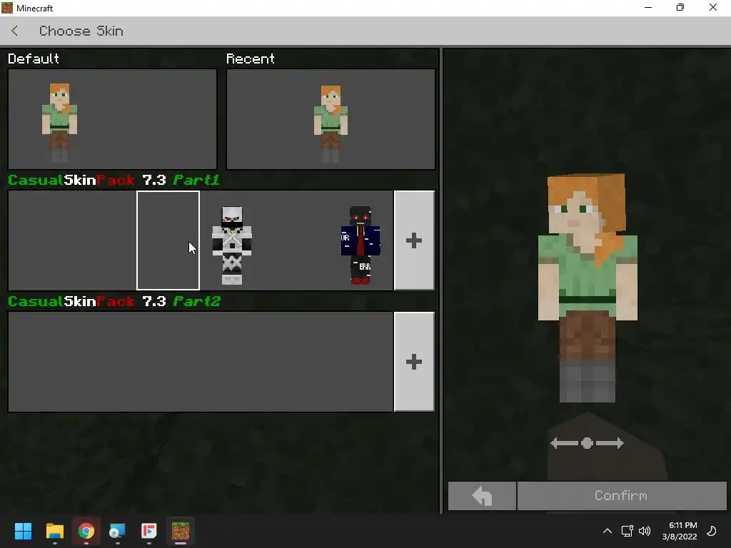The width and height of the screenshot is (731, 548).
Task: Click the undo arrow button beside Confirm
Action: 482,495
